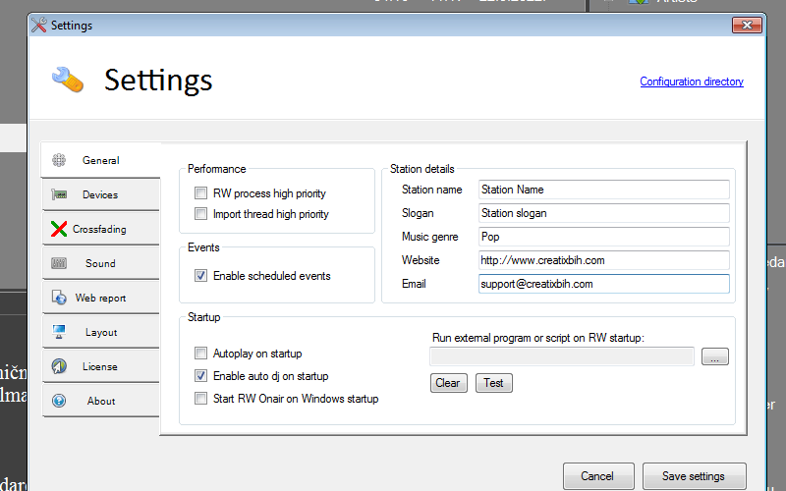This screenshot has height=491, width=786.
Task: Click the Slogan input field
Action: coord(603,213)
